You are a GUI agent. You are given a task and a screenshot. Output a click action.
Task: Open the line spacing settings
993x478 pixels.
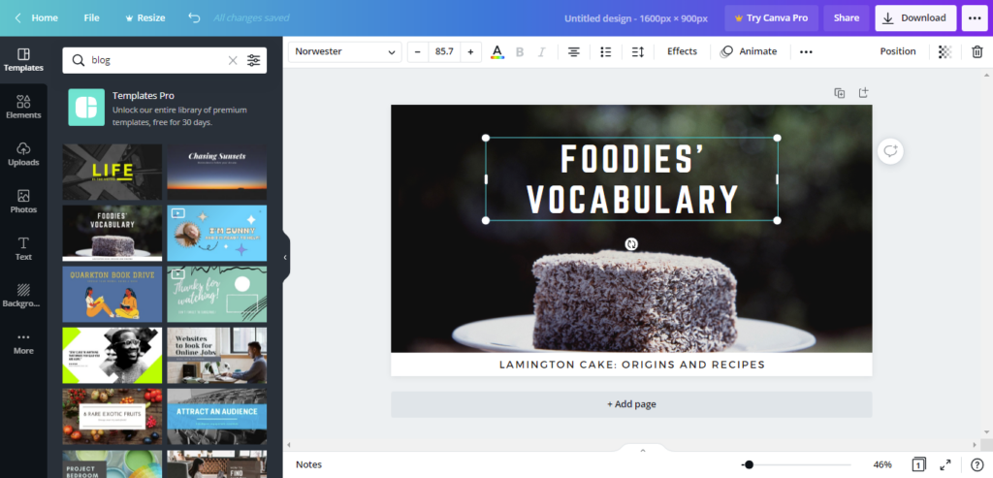click(637, 51)
